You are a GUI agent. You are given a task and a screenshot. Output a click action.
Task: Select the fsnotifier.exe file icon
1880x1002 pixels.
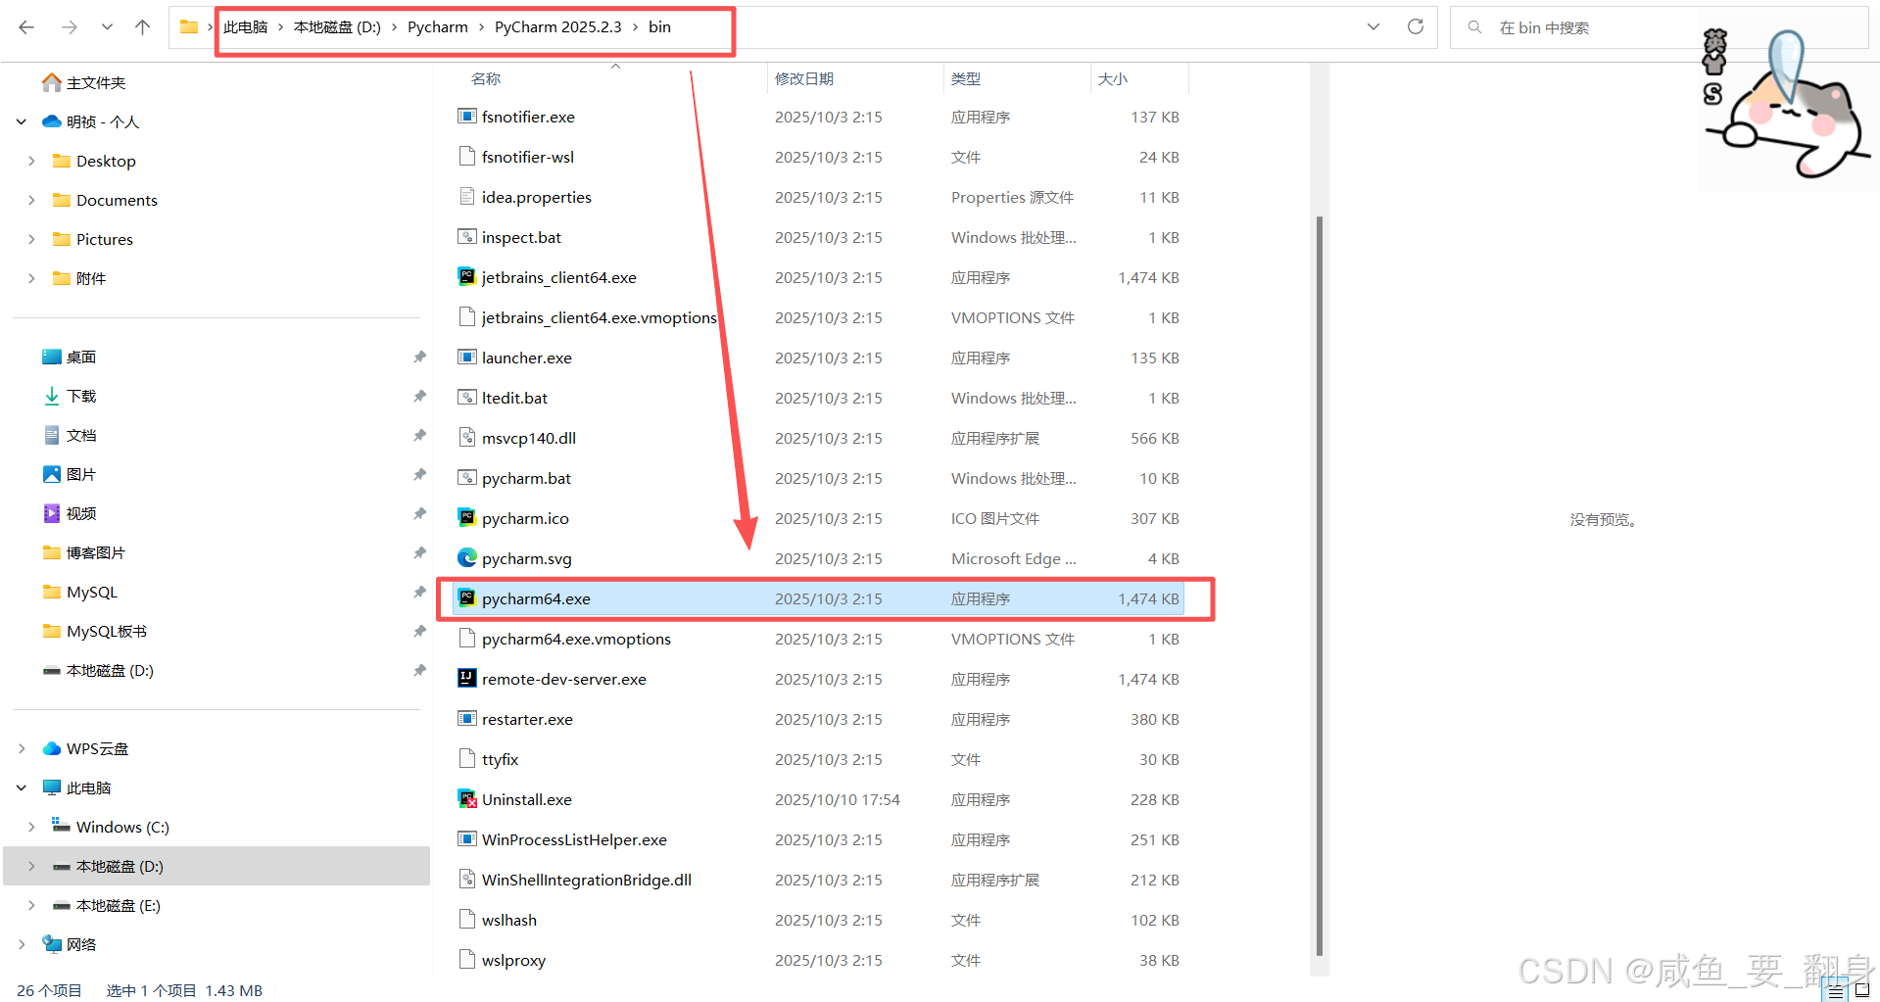click(x=467, y=117)
